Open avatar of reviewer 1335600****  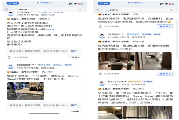pyautogui.click(x=11, y=66)
